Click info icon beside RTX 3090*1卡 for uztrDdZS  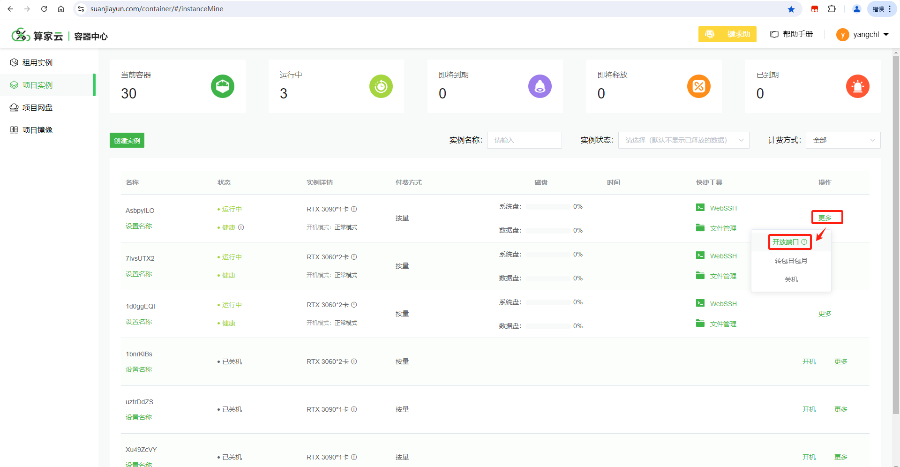point(354,409)
